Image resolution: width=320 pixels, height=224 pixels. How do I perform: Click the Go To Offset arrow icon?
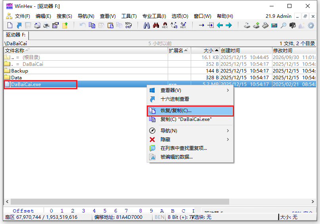click(201, 25)
